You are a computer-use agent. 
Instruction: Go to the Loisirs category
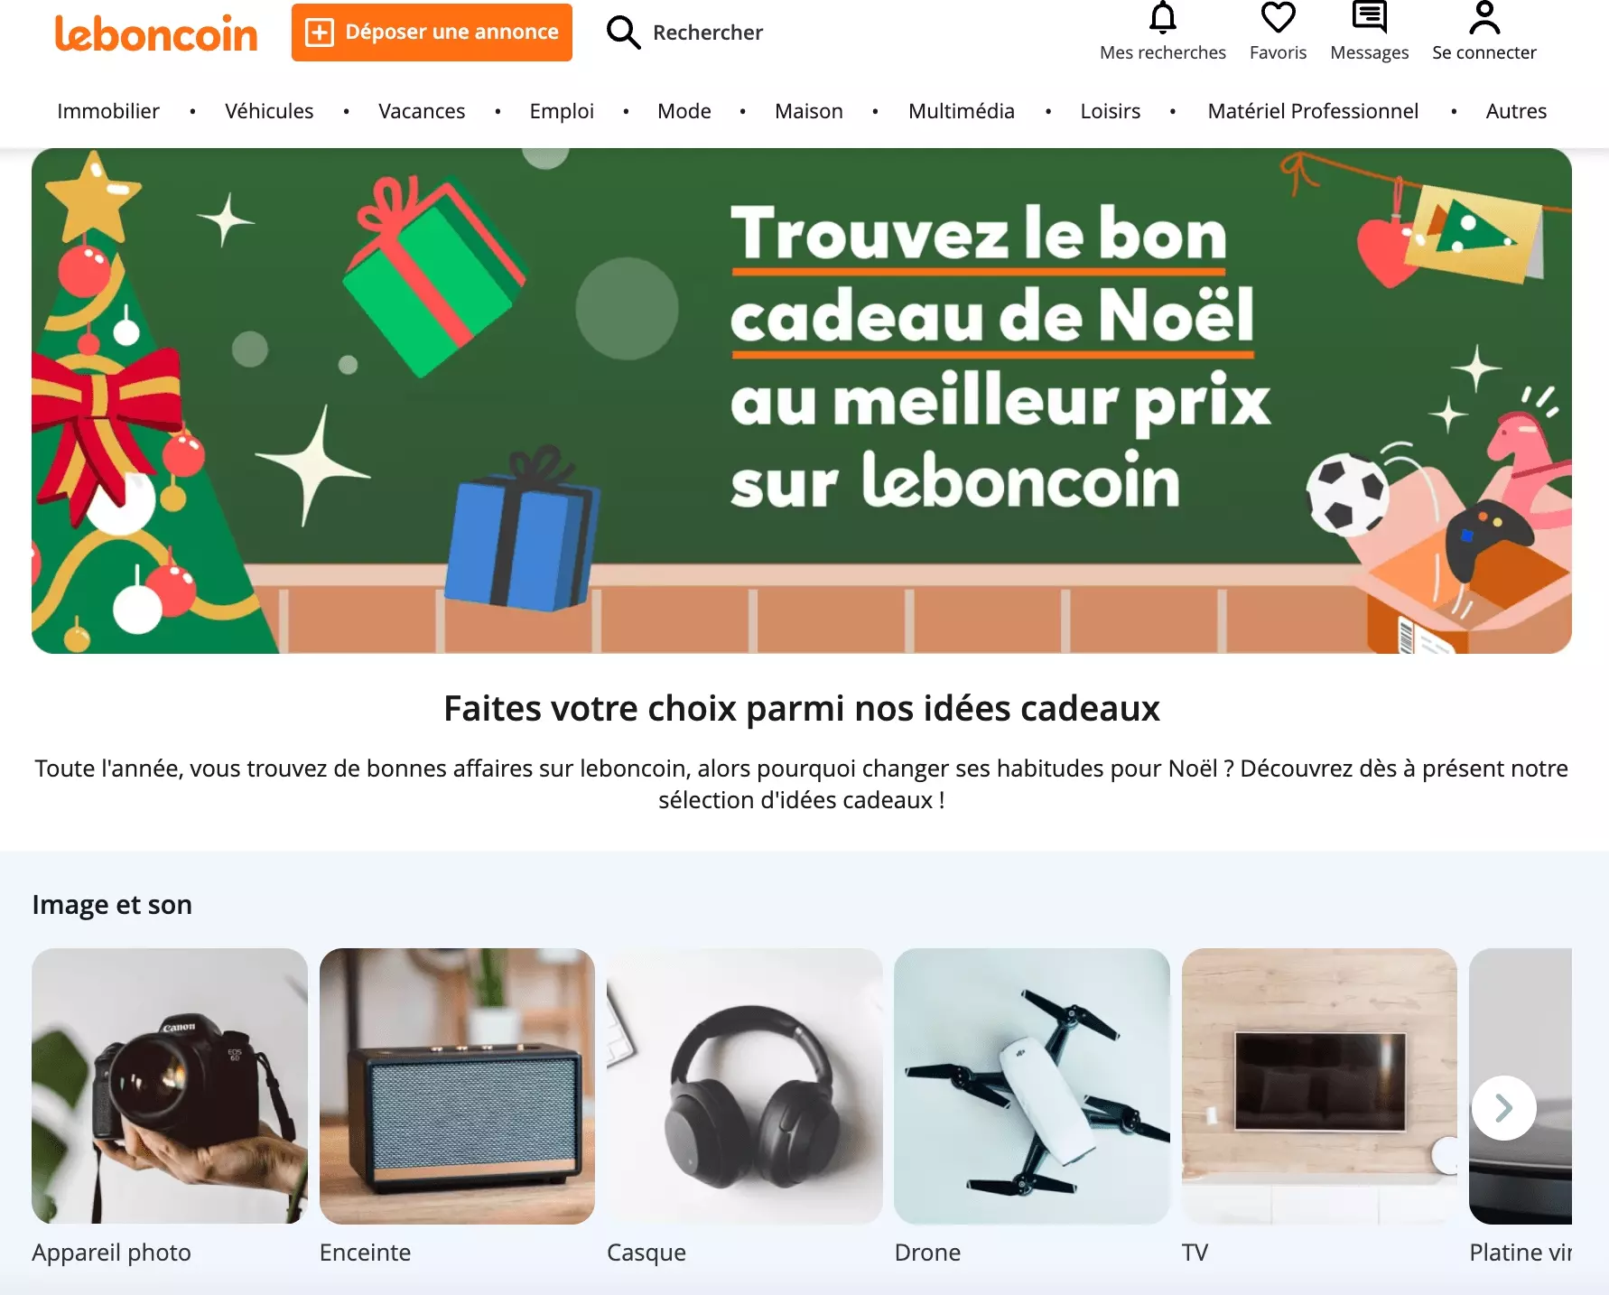tap(1111, 111)
